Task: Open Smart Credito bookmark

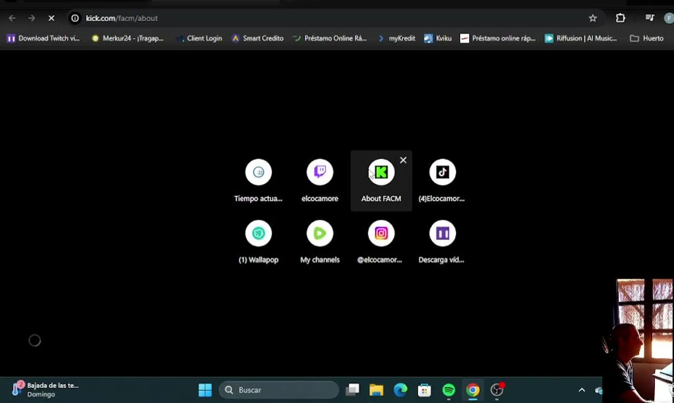Action: tap(258, 39)
